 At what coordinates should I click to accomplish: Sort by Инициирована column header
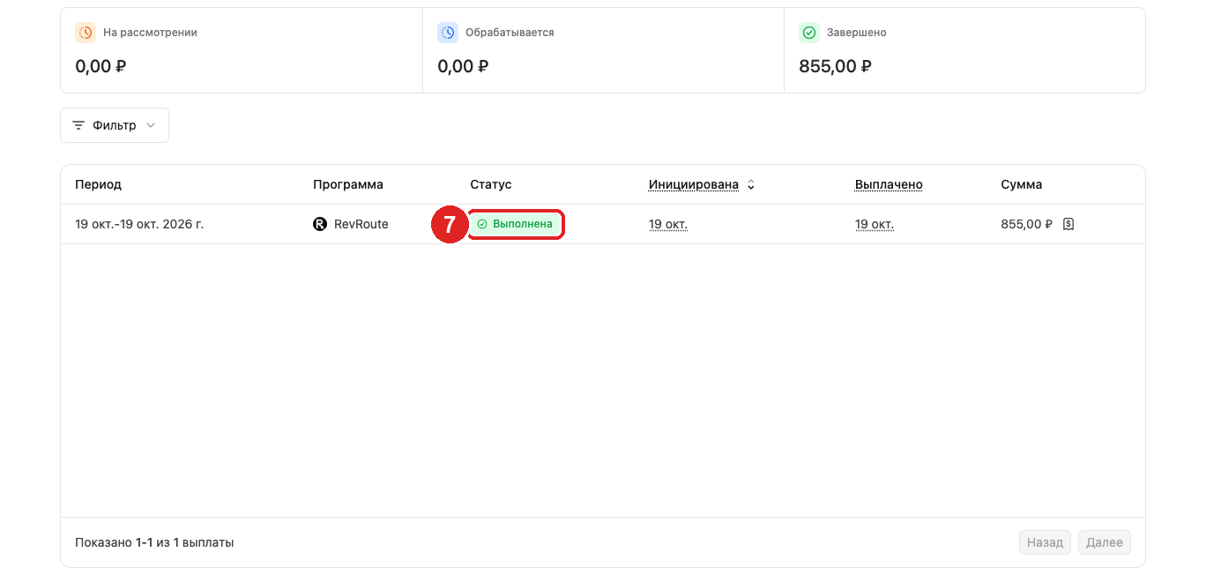tap(694, 184)
